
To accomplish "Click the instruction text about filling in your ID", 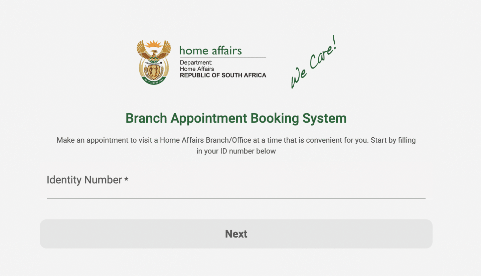I will [x=236, y=145].
